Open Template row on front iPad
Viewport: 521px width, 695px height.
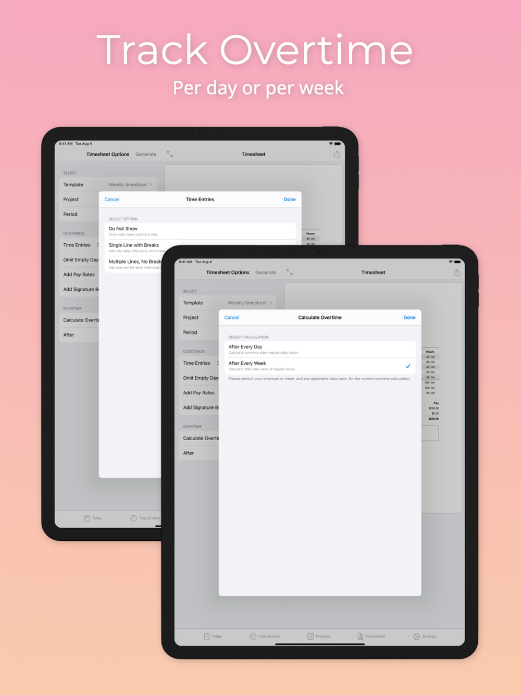click(228, 303)
